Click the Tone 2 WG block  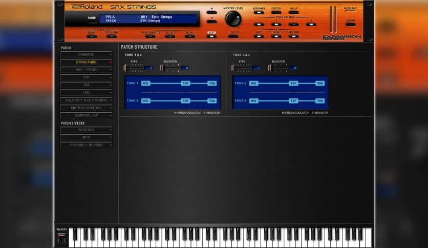(145, 101)
